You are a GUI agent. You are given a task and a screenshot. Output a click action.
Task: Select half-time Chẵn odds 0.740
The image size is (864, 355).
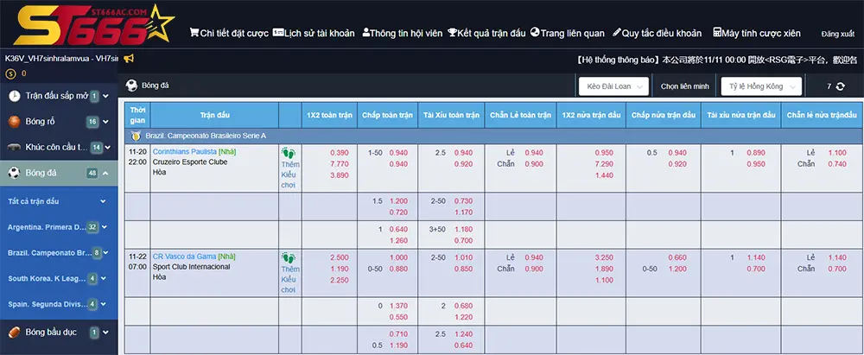click(x=837, y=164)
